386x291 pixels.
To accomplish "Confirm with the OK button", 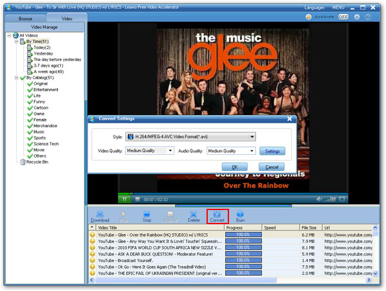I will tap(235, 167).
